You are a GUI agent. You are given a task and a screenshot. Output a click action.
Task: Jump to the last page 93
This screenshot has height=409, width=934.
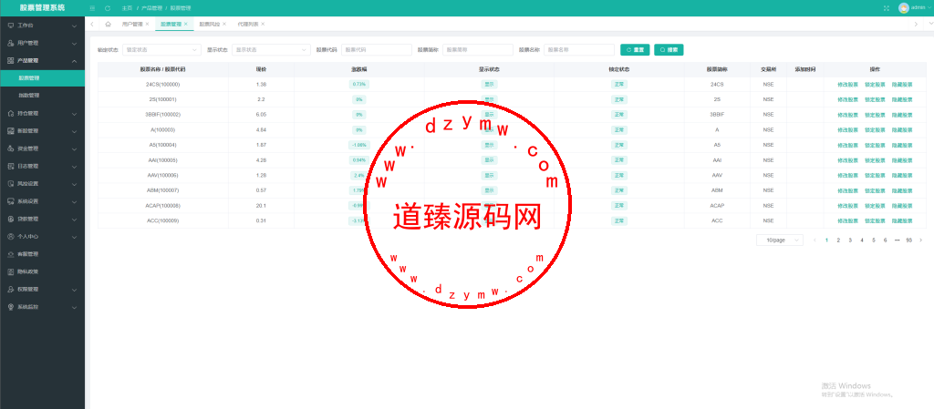[908, 240]
